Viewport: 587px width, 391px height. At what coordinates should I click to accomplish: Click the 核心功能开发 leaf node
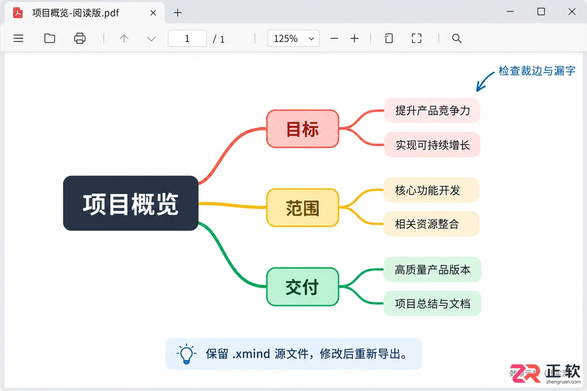click(x=431, y=190)
